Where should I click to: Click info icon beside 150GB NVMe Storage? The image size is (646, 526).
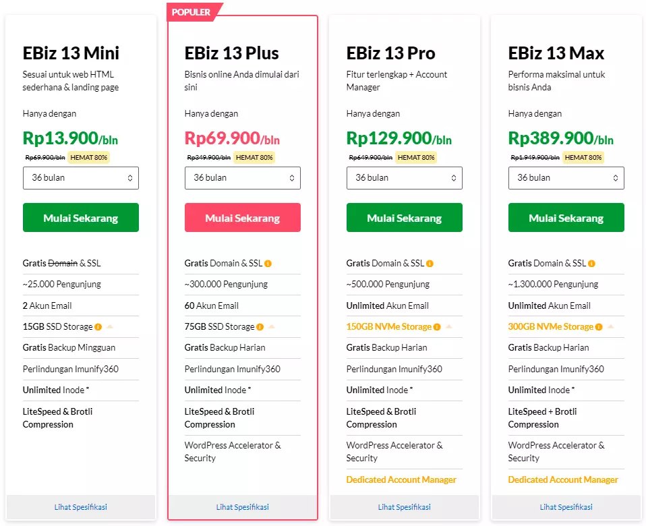coord(437,326)
